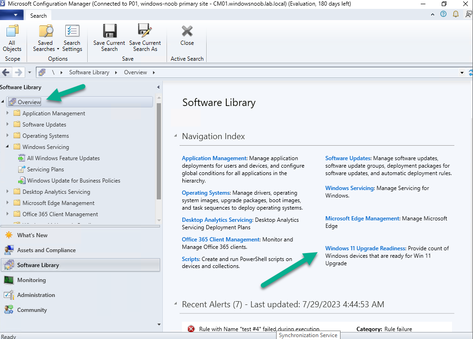473x339 pixels.
Task: Go forward with the Forward arrow
Action: tap(18, 72)
